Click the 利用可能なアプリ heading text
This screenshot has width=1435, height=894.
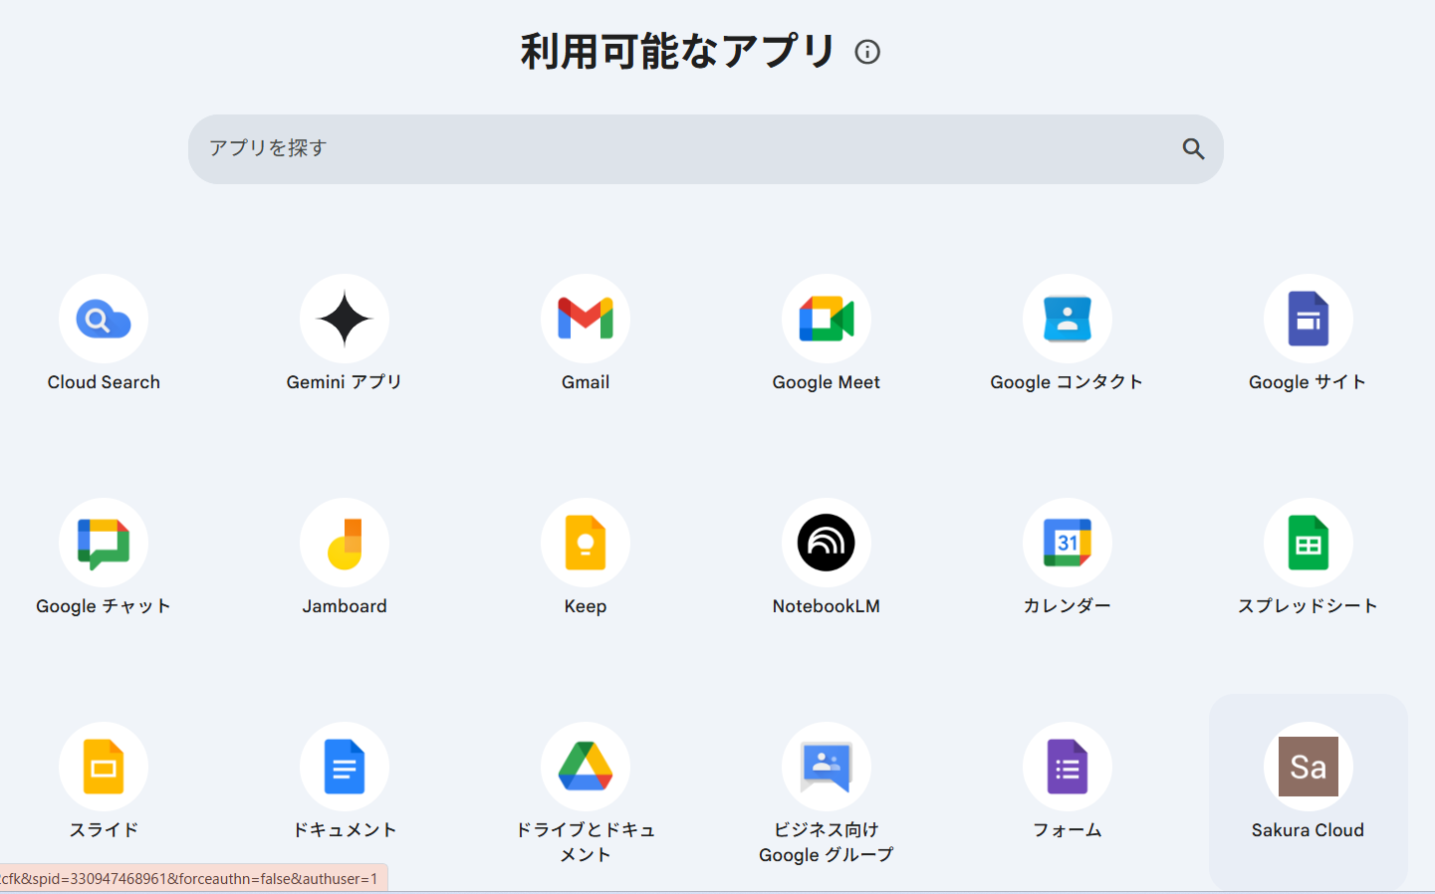click(x=678, y=51)
